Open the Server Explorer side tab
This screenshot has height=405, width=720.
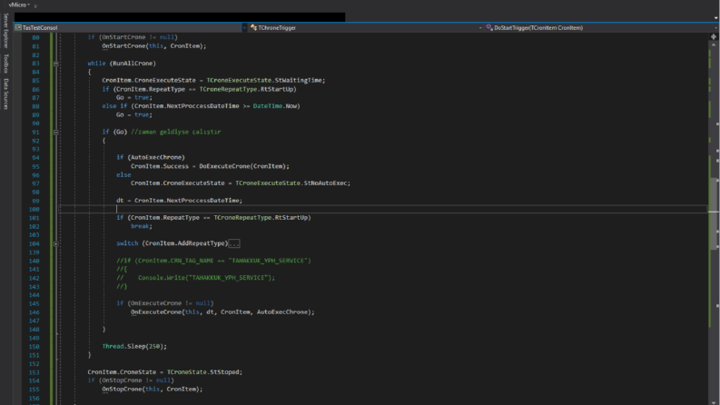[x=6, y=30]
